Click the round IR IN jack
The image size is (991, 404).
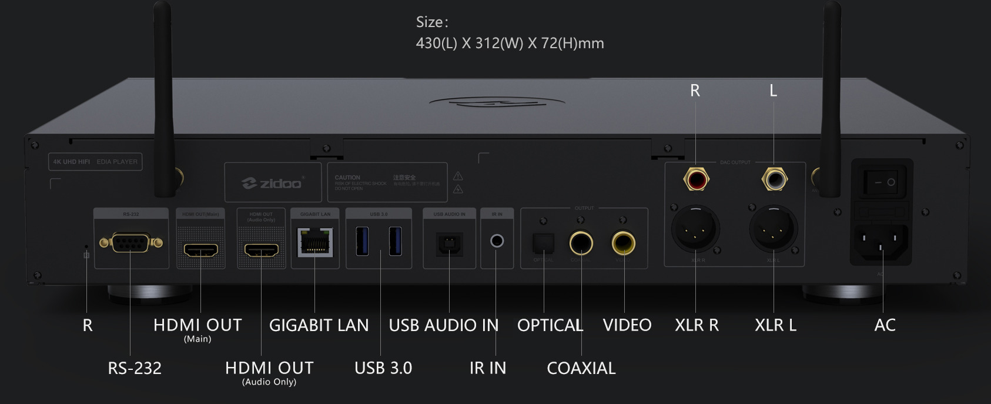coord(497,241)
